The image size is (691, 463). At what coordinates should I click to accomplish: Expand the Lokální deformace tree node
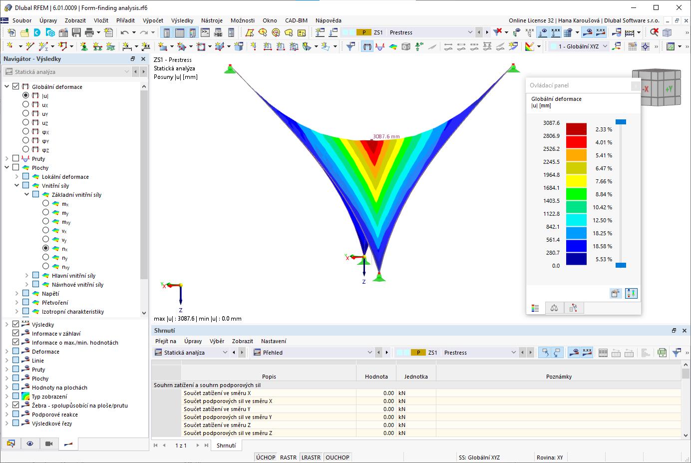[17, 176]
